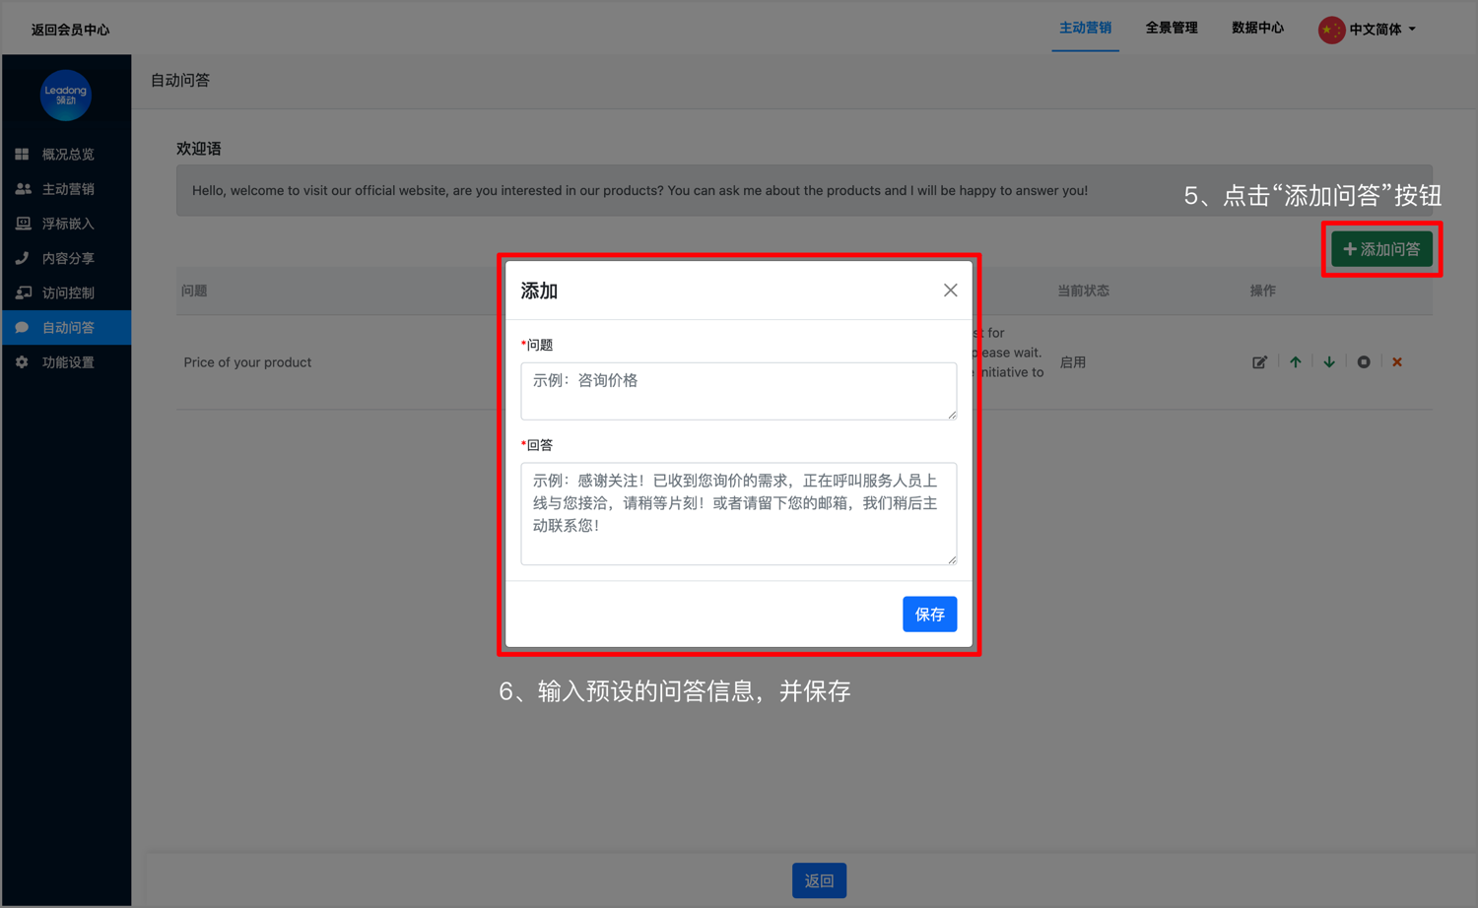The width and height of the screenshot is (1478, 908).
Task: Click inside the 问题 question input field
Action: [738, 391]
